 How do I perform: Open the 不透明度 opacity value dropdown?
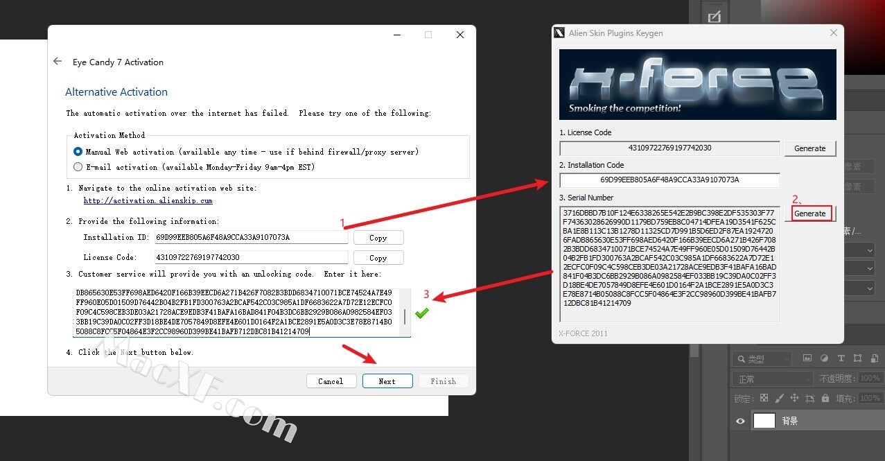point(870,379)
